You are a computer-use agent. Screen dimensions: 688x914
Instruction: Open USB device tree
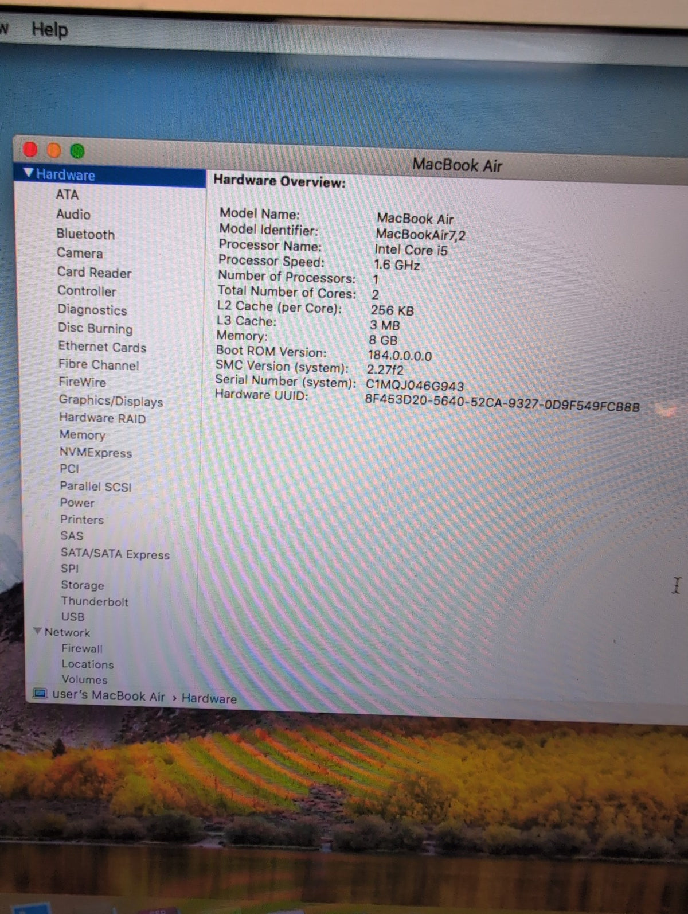73,617
